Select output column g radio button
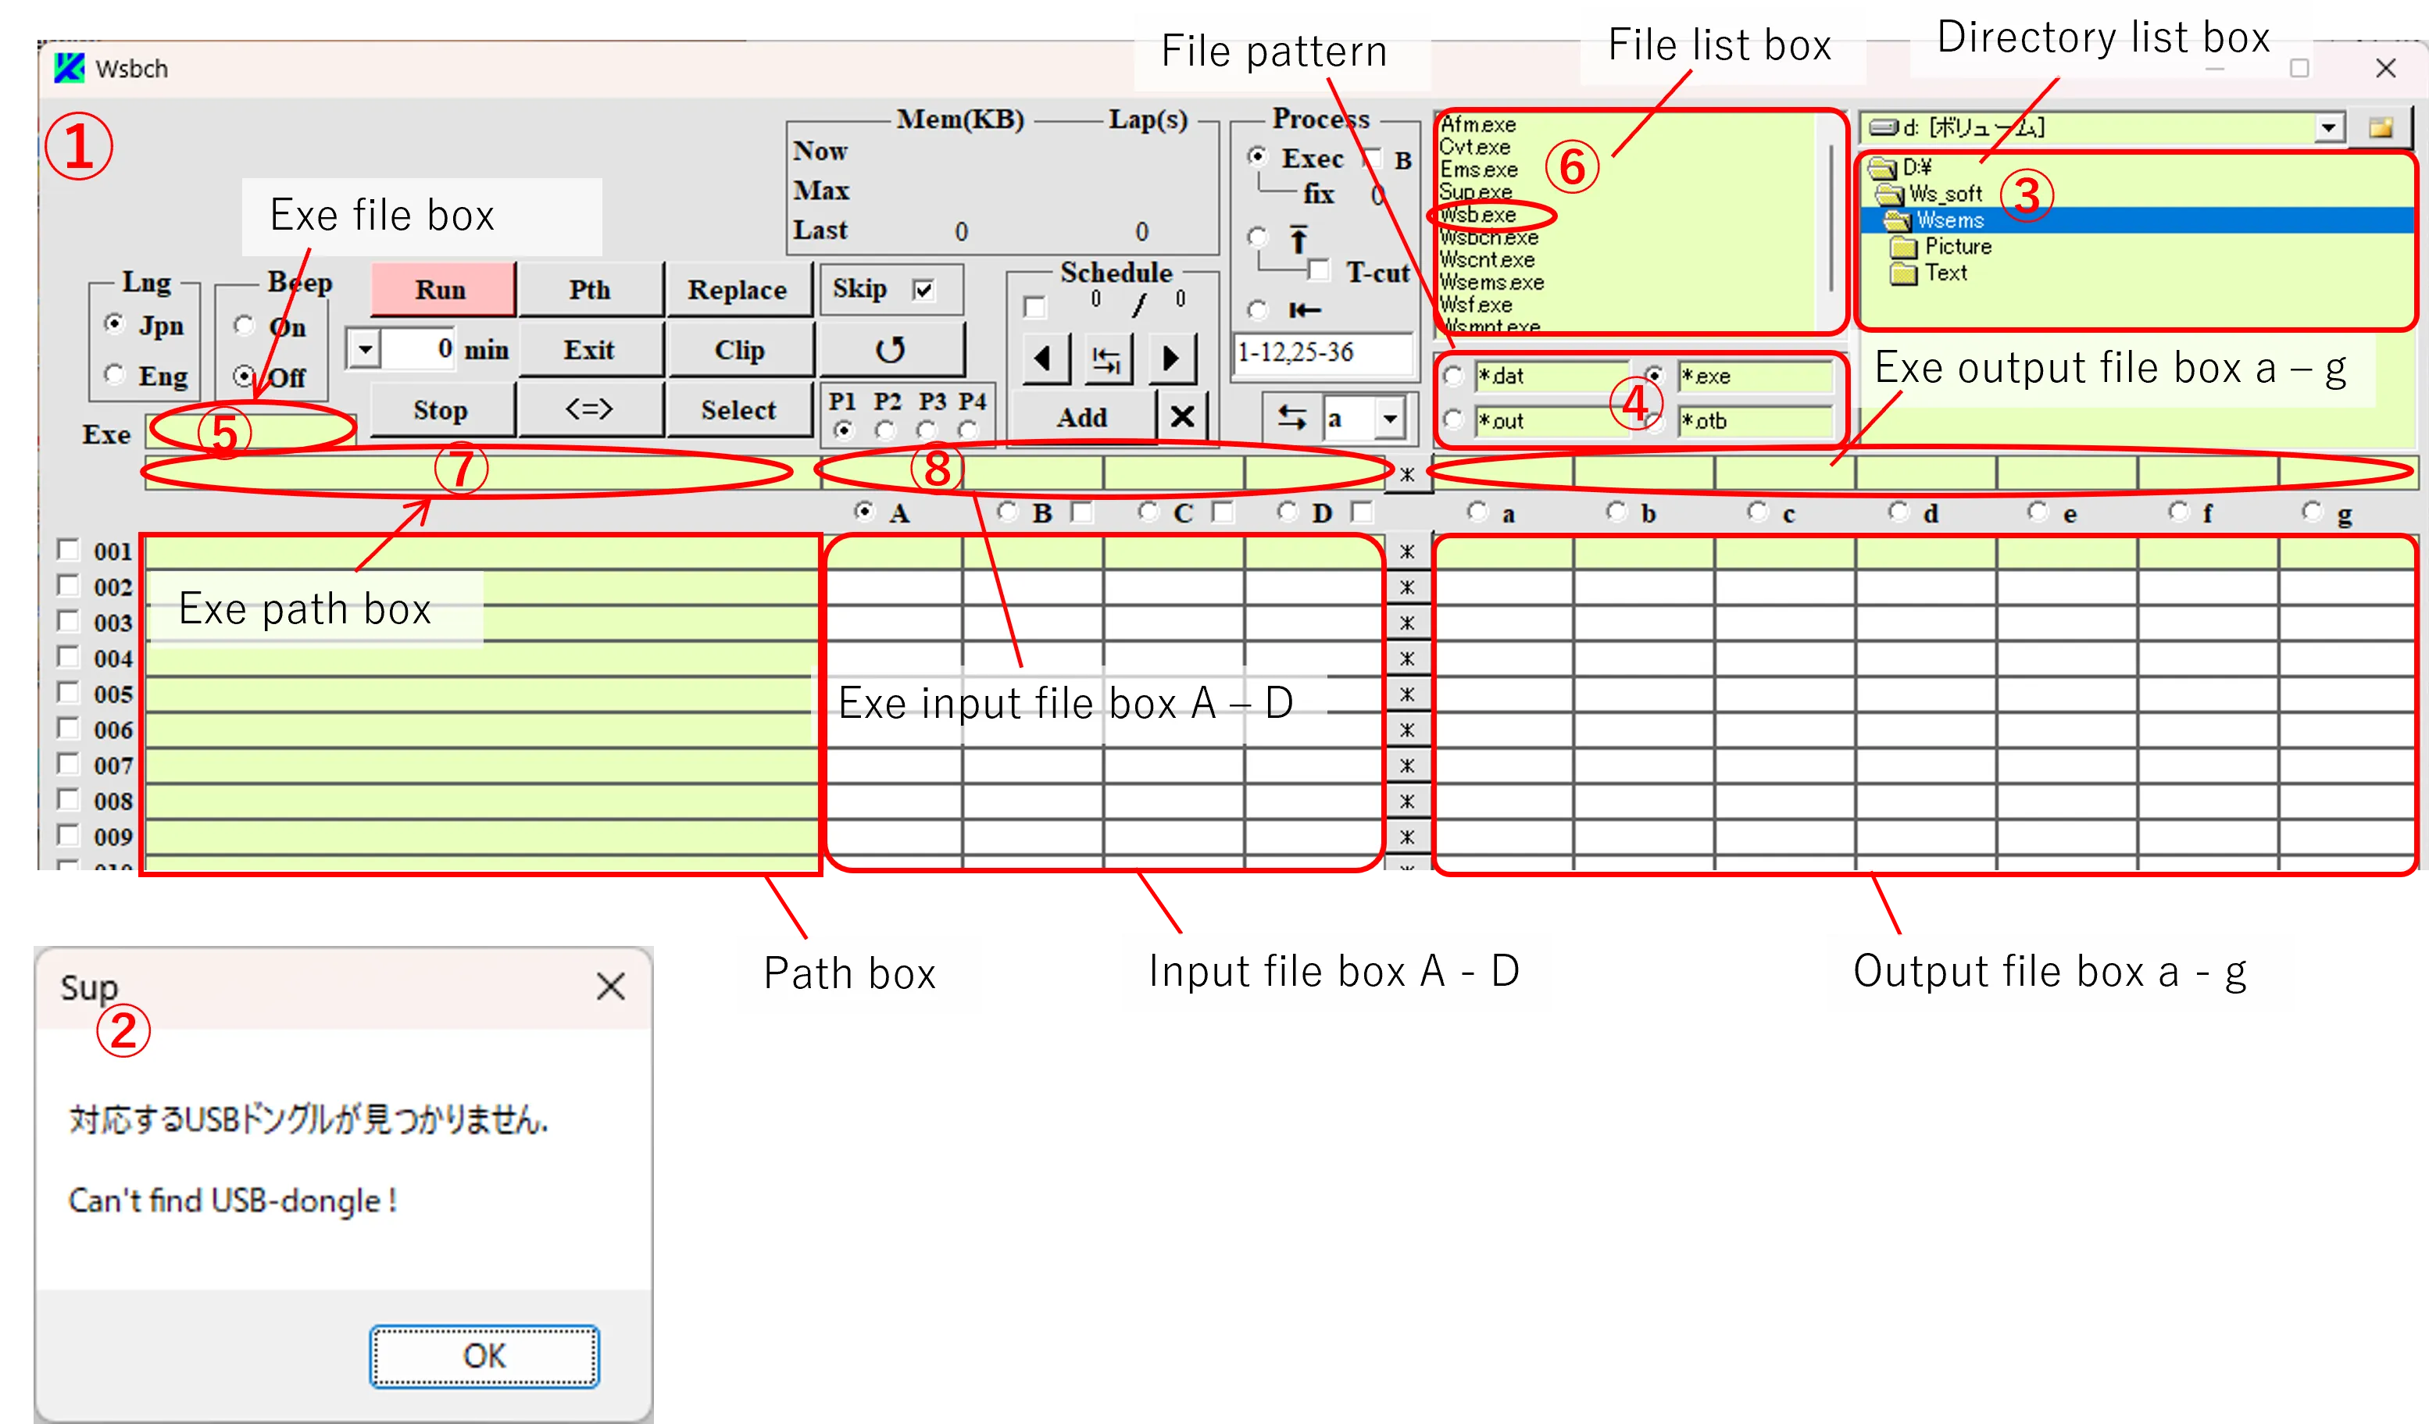This screenshot has width=2429, height=1424. [x=2313, y=512]
